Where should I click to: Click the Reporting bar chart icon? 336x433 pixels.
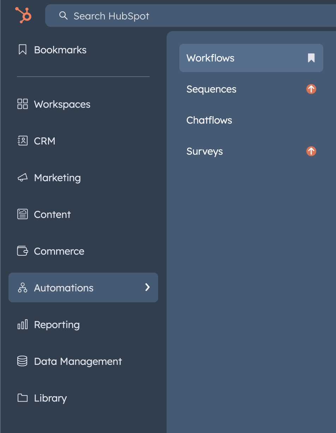pyautogui.click(x=23, y=325)
